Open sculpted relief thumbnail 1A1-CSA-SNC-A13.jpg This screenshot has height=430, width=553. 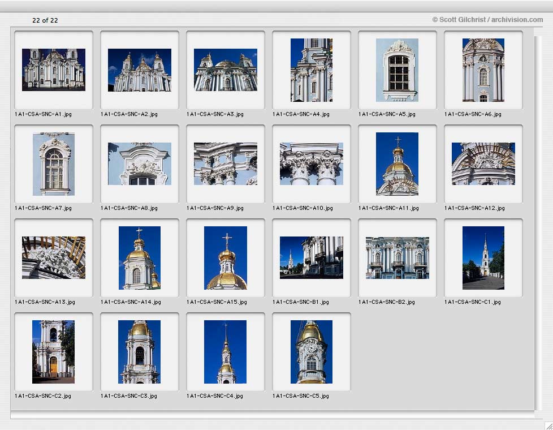pyautogui.click(x=54, y=258)
